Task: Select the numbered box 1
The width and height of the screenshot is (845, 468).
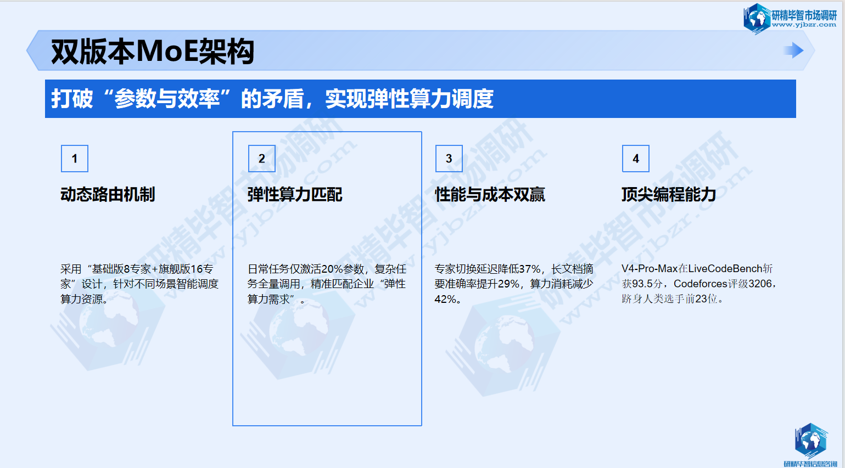Action: (75, 159)
